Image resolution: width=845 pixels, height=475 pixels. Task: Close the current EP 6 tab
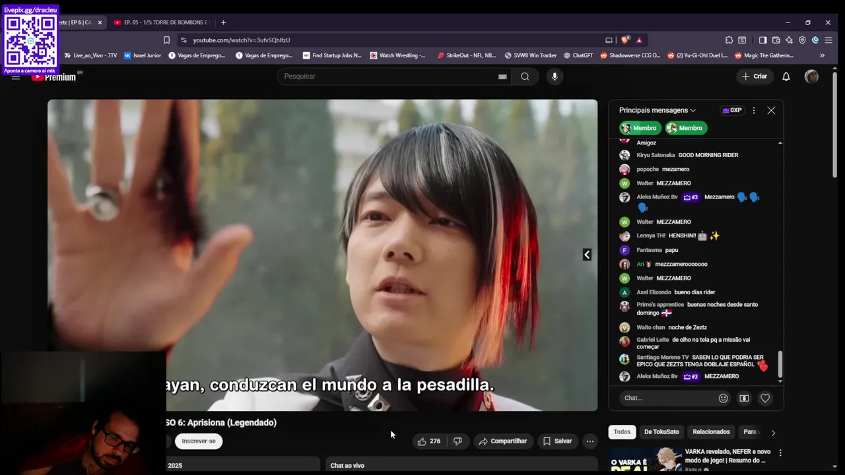coord(100,22)
